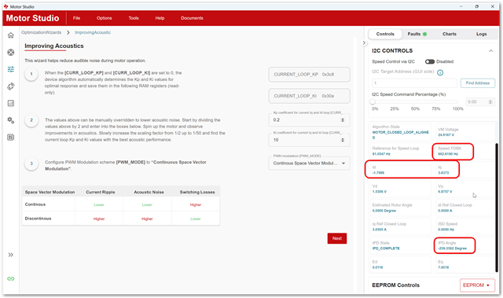
Task: Click the Current Ripple column header
Action: point(101,192)
